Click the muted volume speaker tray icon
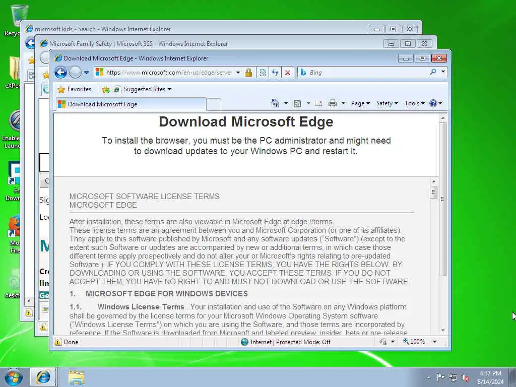Screen dimensions: 516x387 (x=465, y=377)
